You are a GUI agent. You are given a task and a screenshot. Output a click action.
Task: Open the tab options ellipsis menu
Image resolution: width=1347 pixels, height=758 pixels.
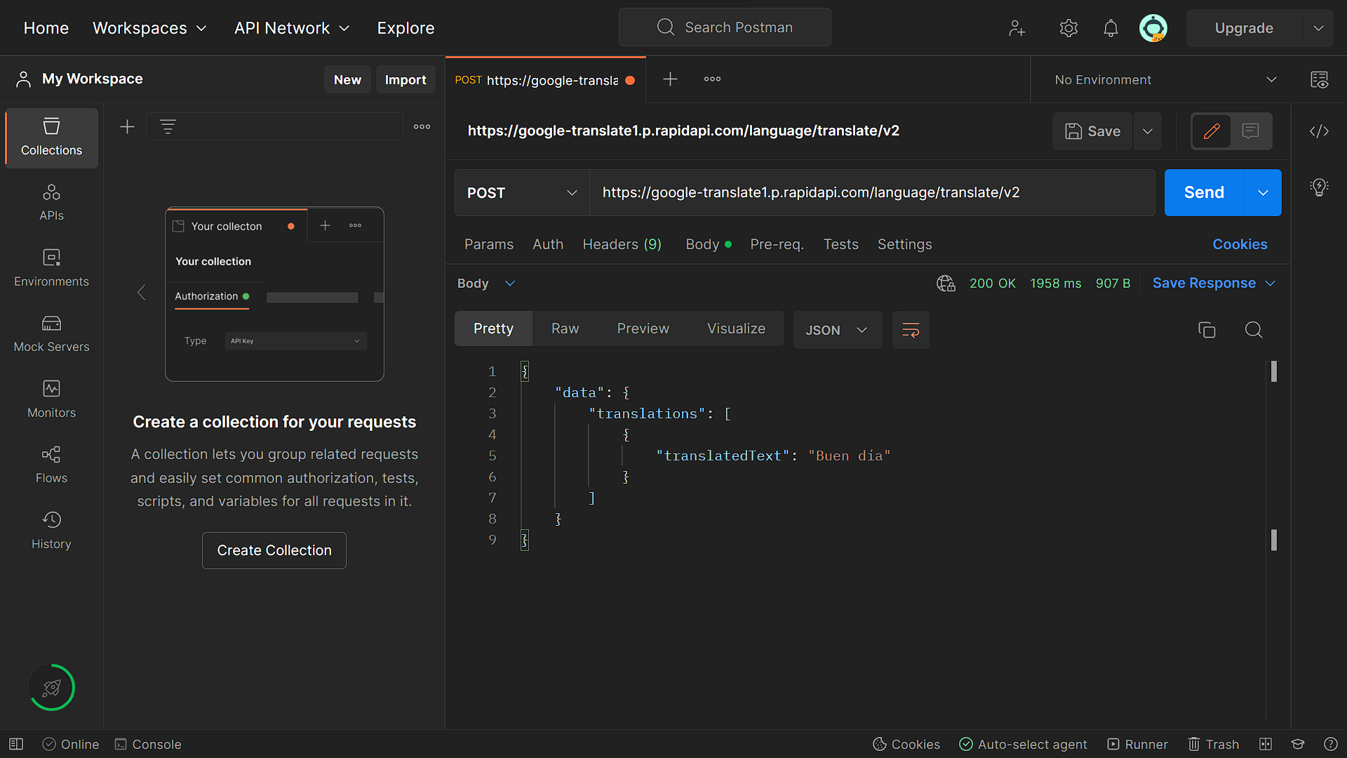pyautogui.click(x=712, y=79)
